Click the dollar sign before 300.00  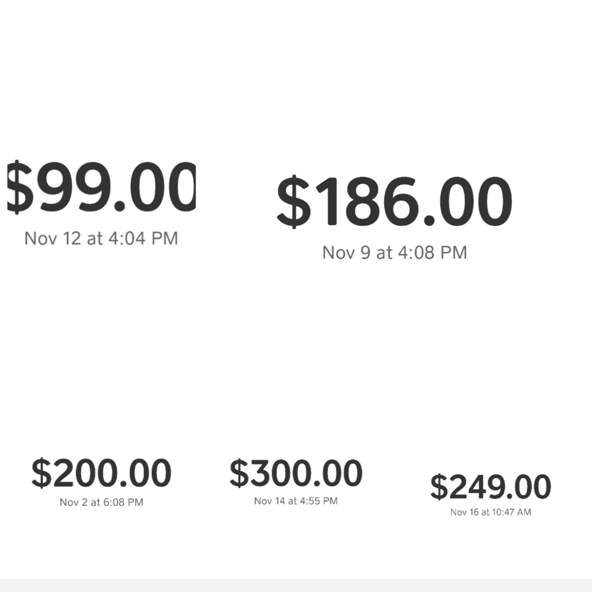239,473
